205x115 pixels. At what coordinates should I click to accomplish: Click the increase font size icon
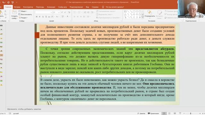[62, 12]
